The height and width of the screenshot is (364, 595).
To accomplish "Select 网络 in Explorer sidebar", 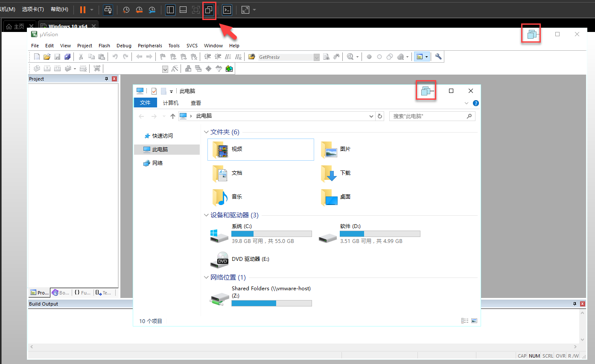I will [x=157, y=163].
